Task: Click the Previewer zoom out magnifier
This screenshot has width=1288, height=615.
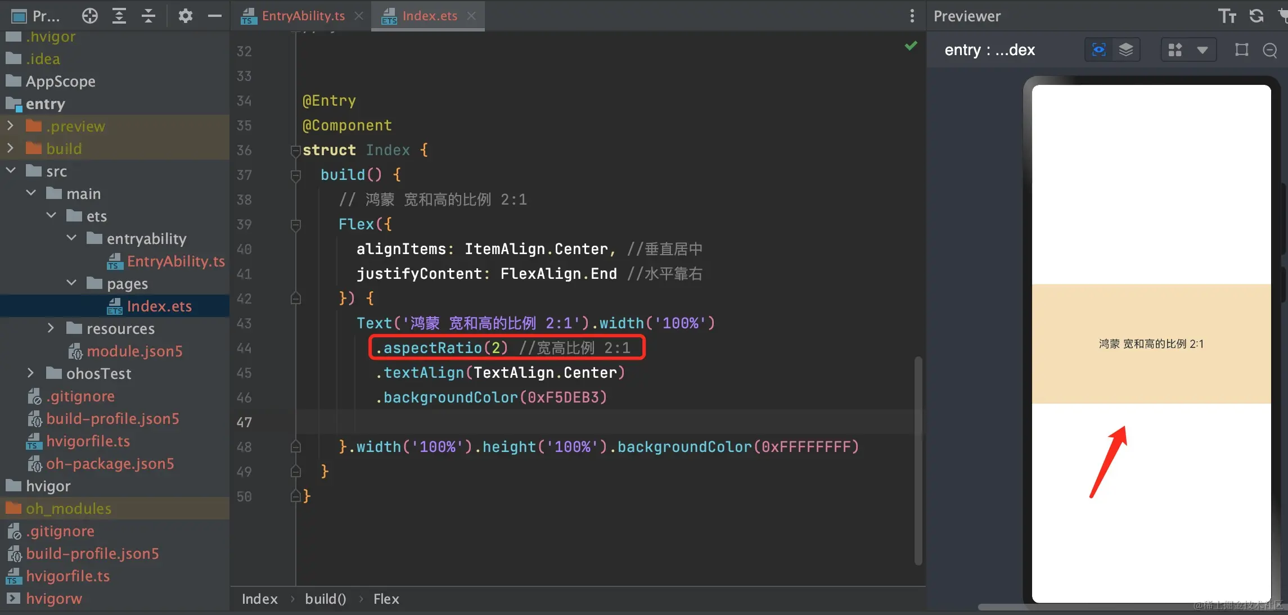Action: tap(1269, 50)
